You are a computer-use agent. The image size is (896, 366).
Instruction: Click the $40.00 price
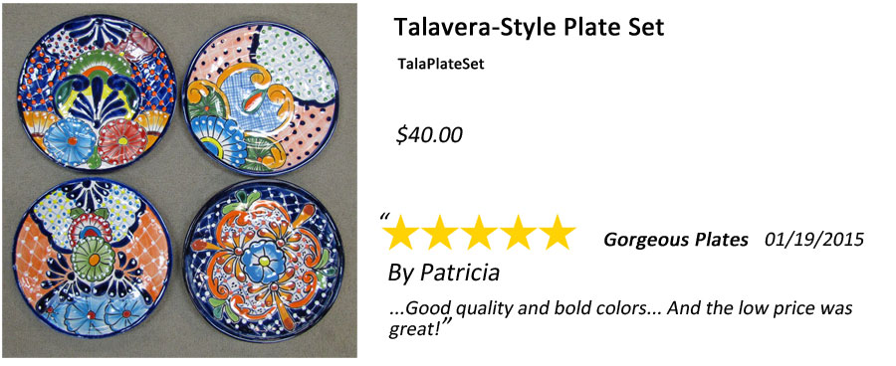429,134
